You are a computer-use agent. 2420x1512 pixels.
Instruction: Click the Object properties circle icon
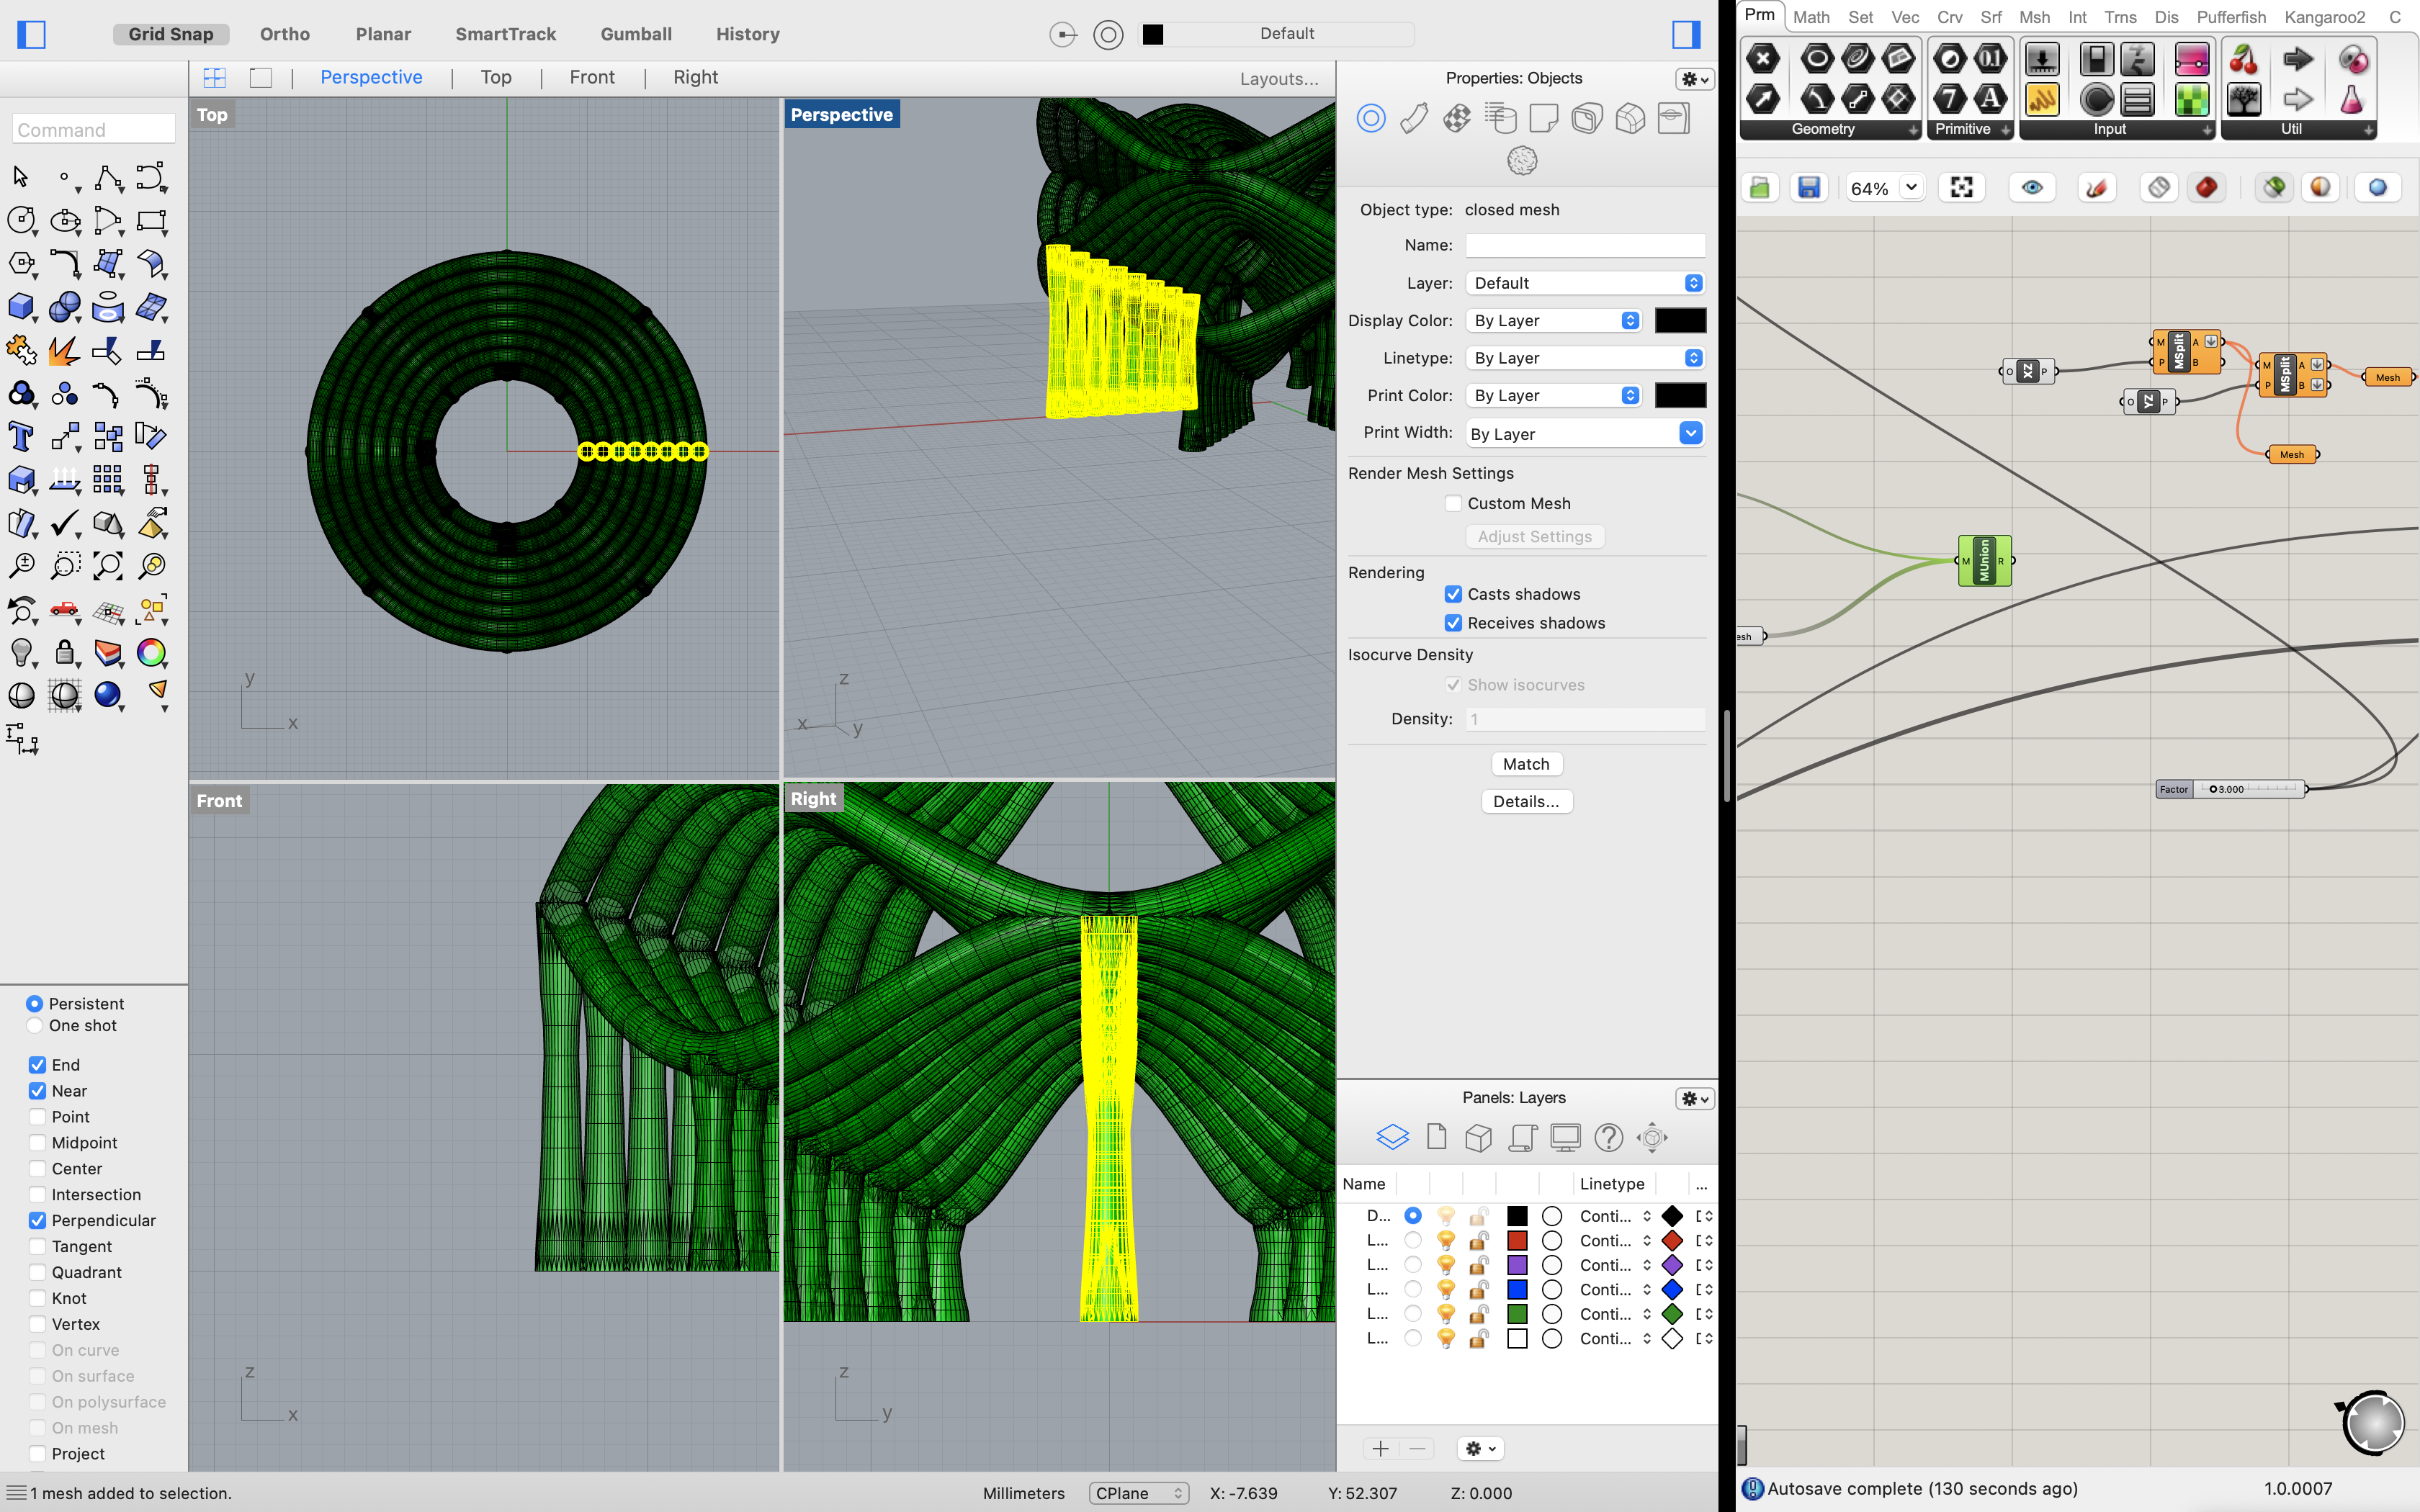[x=1371, y=119]
